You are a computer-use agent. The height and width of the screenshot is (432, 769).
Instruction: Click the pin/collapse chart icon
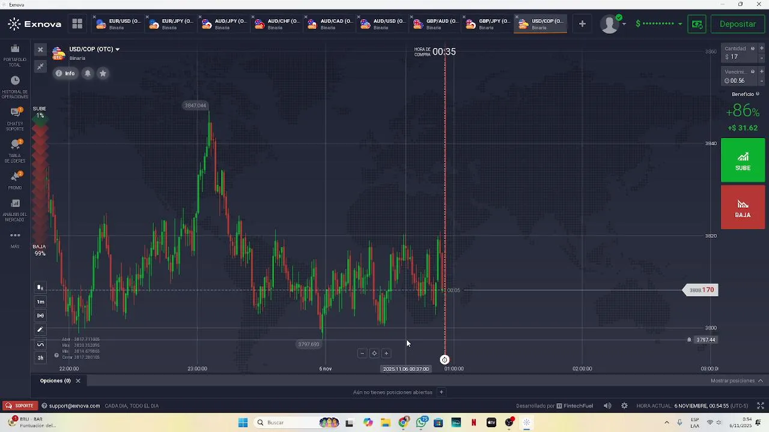pyautogui.click(x=40, y=66)
